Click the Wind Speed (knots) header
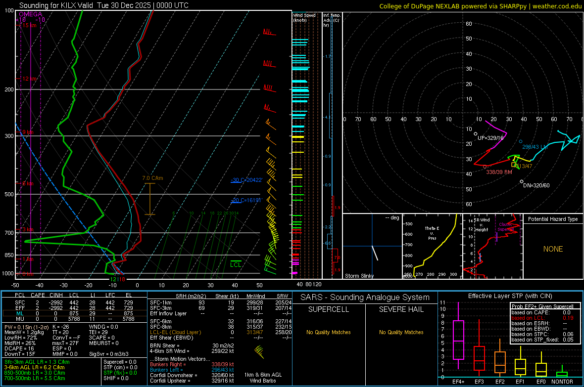The height and width of the screenshot is (387, 584). [x=304, y=17]
